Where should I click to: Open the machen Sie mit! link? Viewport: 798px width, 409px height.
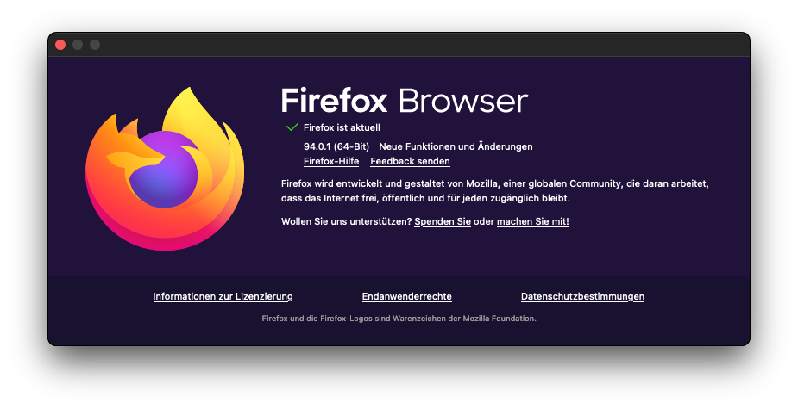pos(533,221)
